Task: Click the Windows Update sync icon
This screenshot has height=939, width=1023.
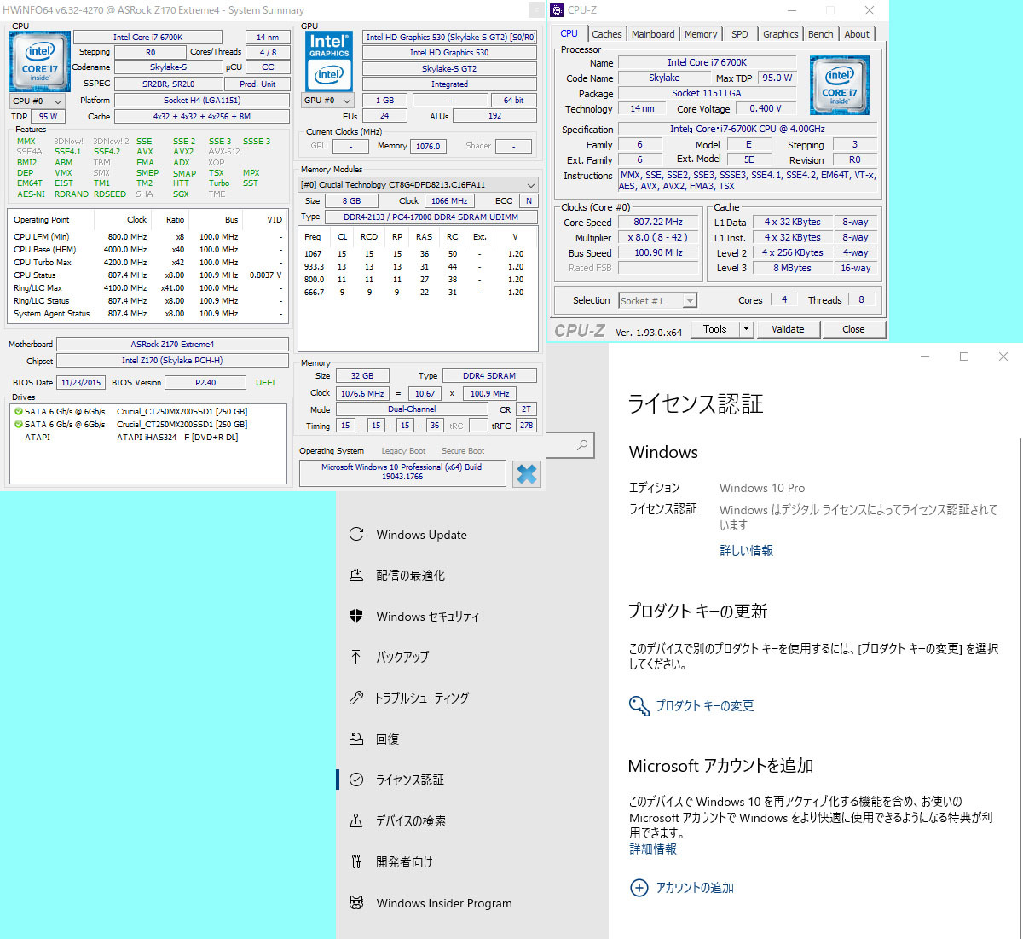Action: tap(356, 535)
